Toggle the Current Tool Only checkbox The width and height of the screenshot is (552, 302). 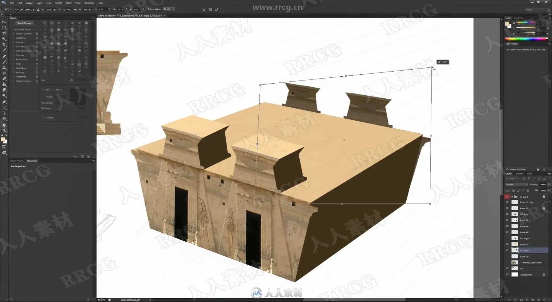[x=507, y=169]
